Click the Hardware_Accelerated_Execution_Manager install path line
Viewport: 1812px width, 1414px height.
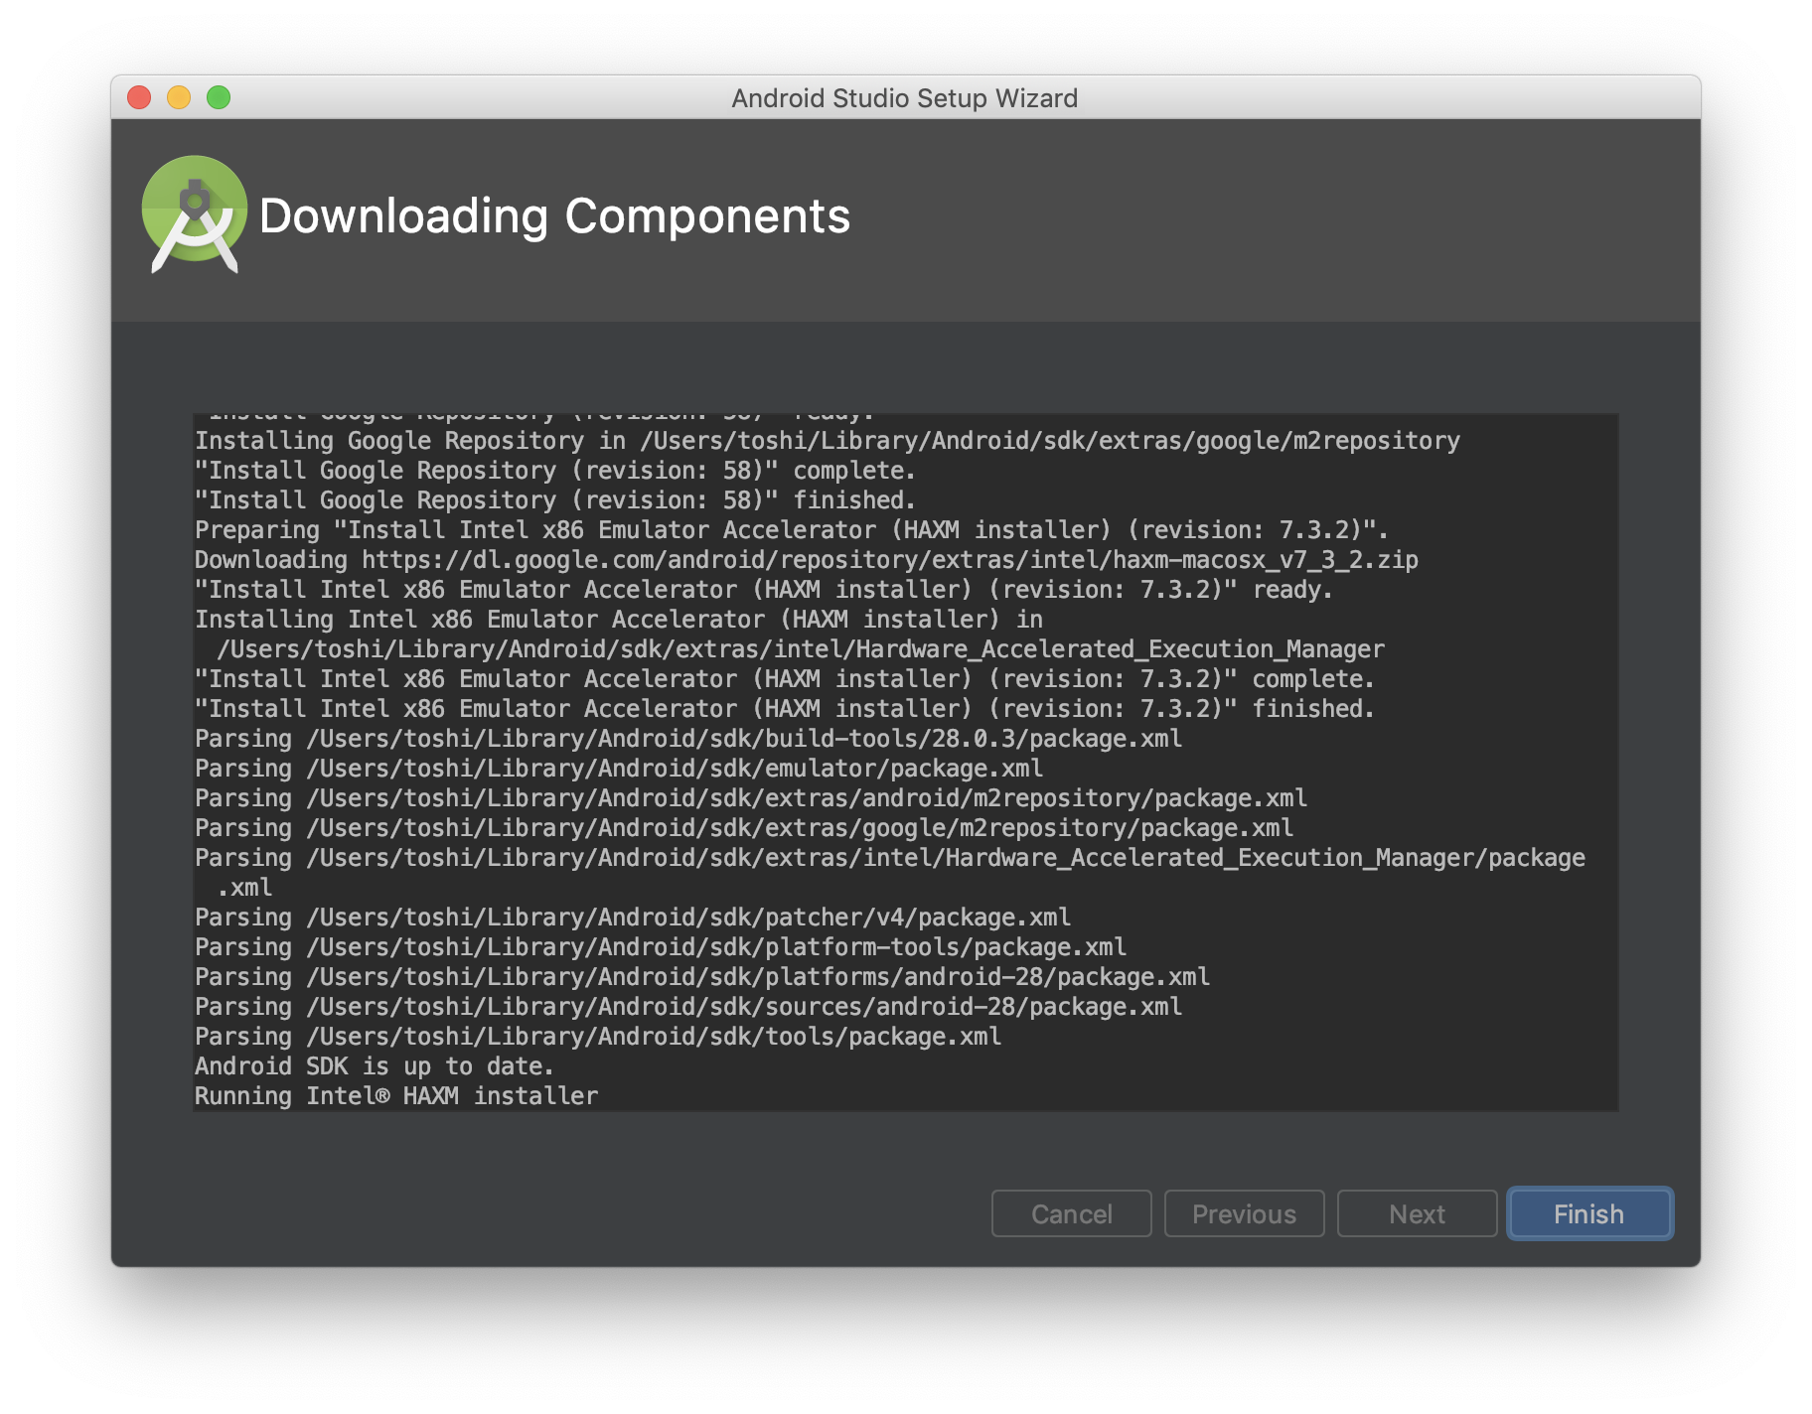tap(801, 649)
